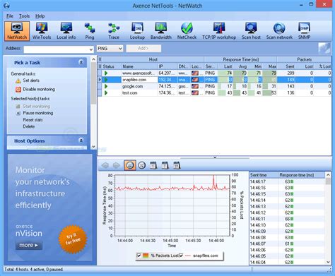
Task: Click Pause monitoring task link
Action: coord(38,113)
